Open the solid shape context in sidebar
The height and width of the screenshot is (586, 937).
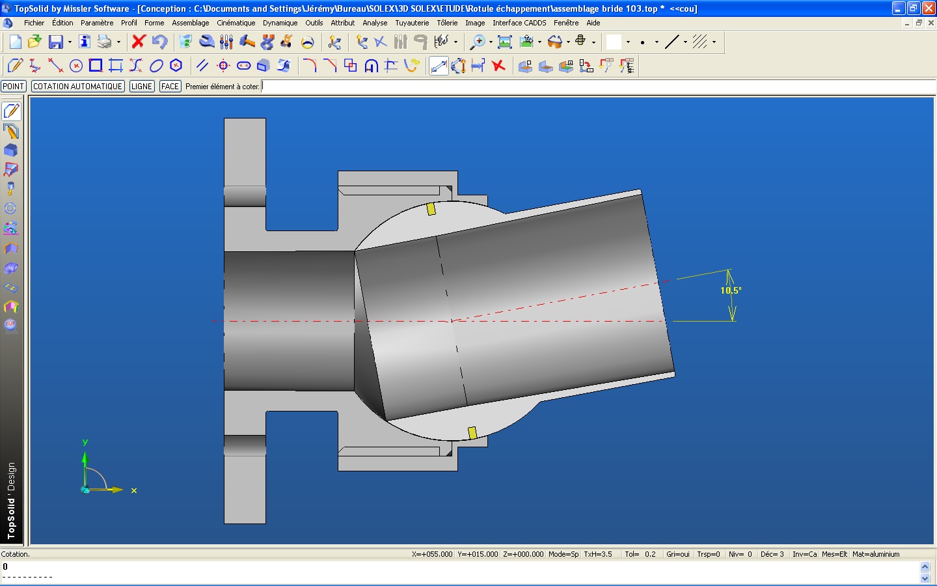pyautogui.click(x=11, y=150)
